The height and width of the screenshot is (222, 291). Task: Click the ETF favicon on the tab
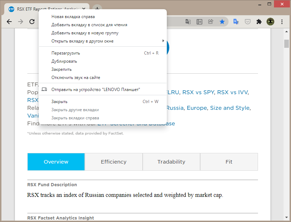11,9
